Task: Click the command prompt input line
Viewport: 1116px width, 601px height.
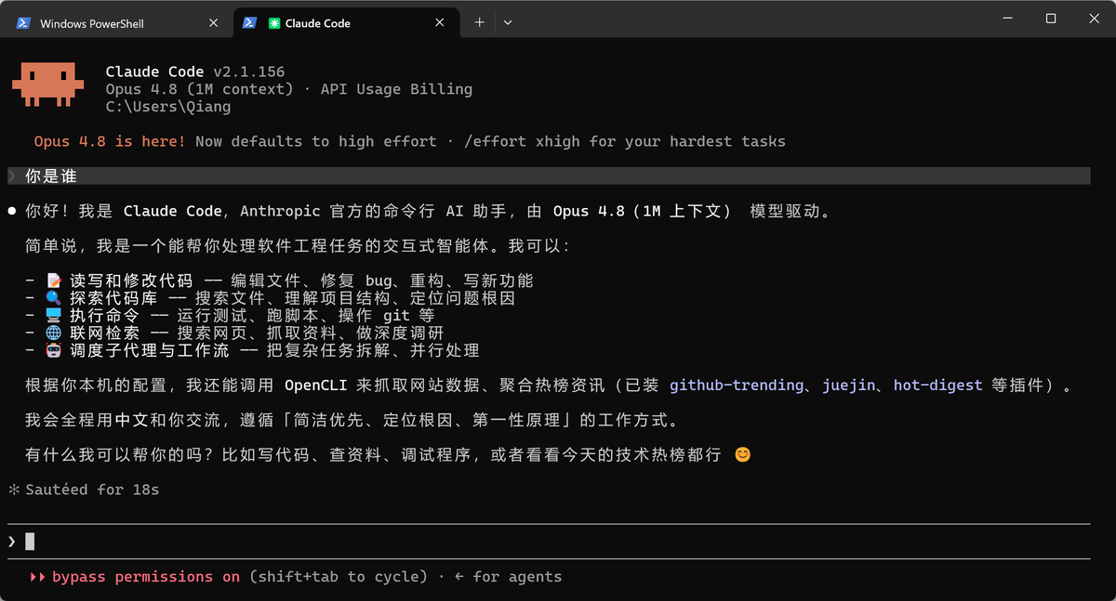Action: 549,541
